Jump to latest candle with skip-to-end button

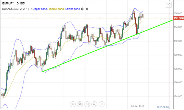click(87, 104)
